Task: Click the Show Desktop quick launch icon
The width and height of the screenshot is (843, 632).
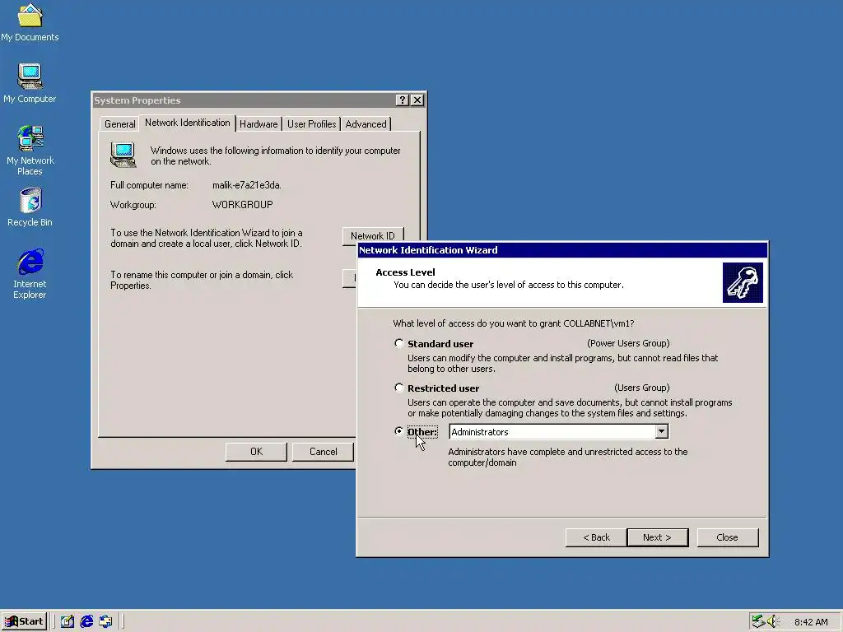Action: [68, 621]
